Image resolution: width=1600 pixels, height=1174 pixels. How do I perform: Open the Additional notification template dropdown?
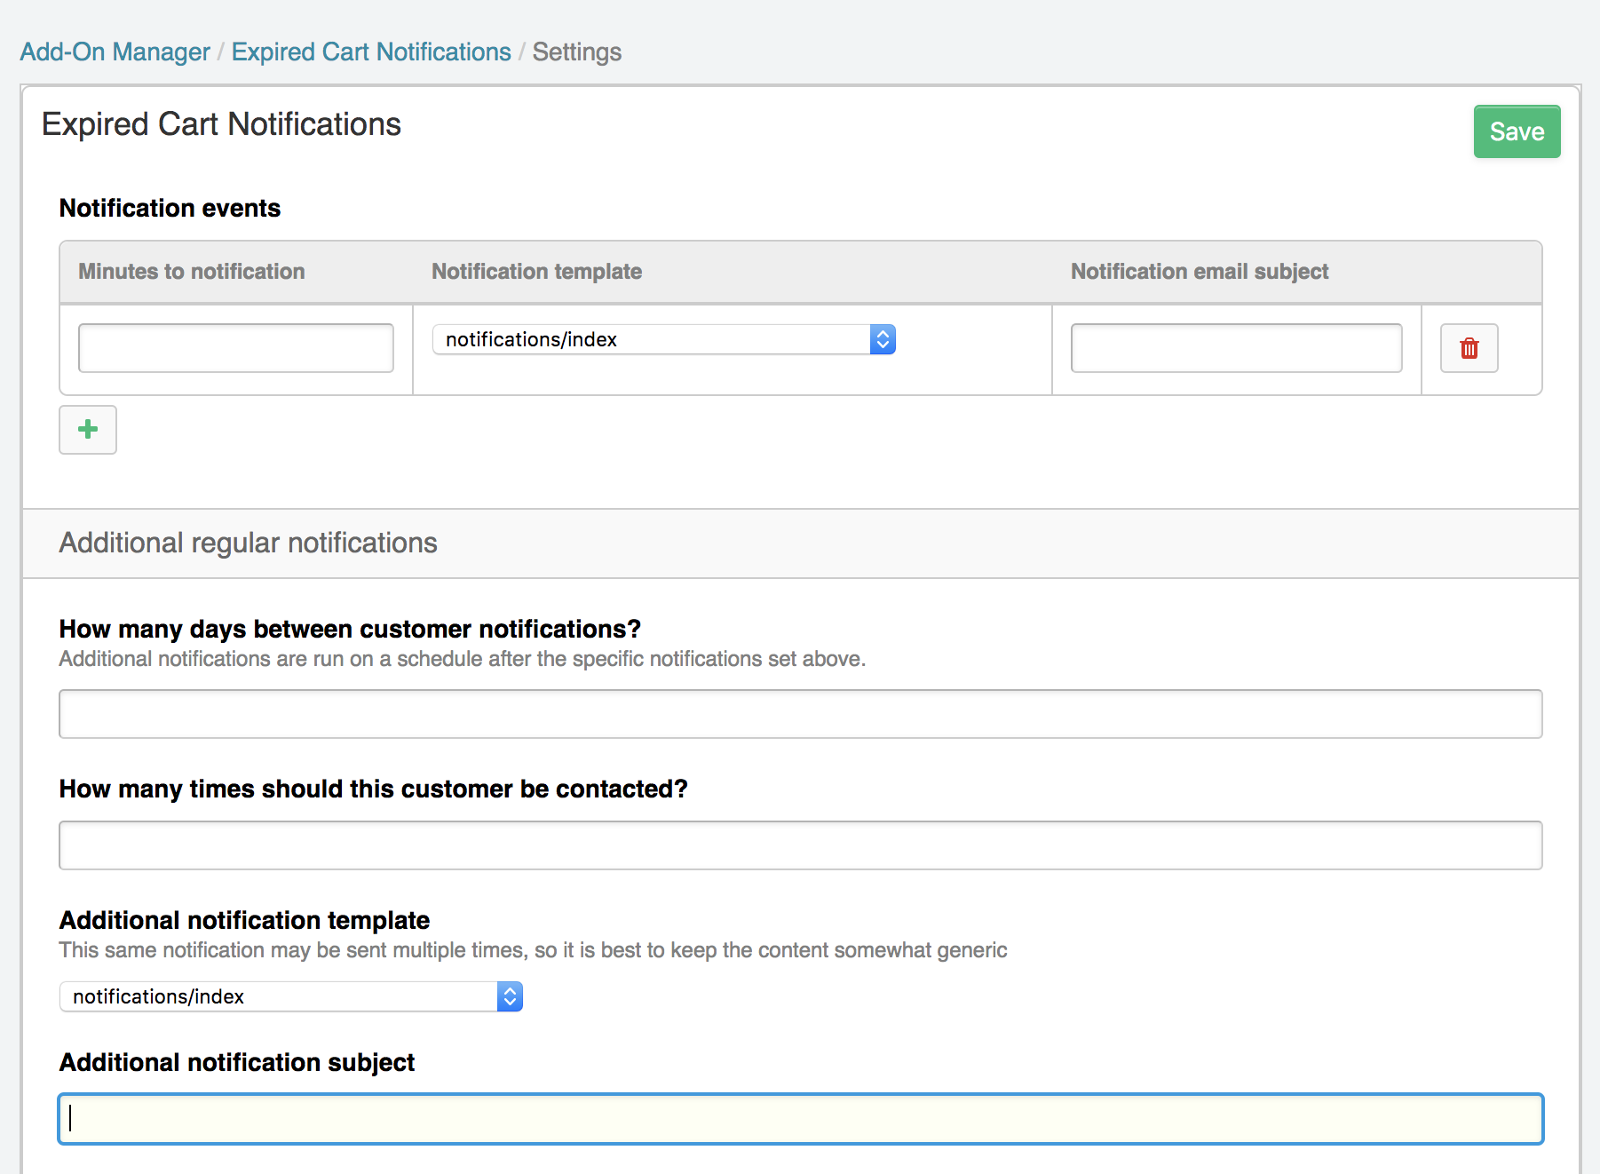(x=290, y=996)
